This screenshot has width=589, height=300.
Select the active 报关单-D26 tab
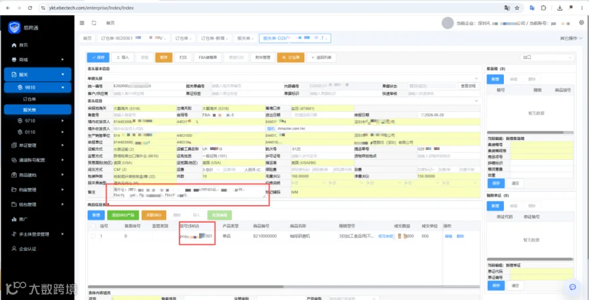(x=295, y=39)
